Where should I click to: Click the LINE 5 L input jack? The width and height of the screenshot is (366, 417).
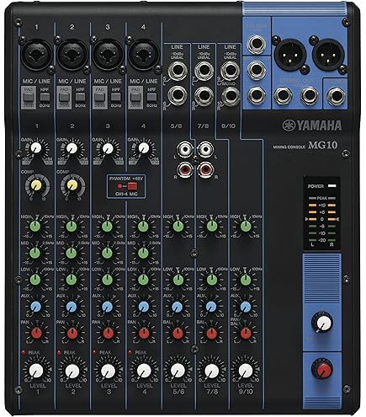coord(178,71)
